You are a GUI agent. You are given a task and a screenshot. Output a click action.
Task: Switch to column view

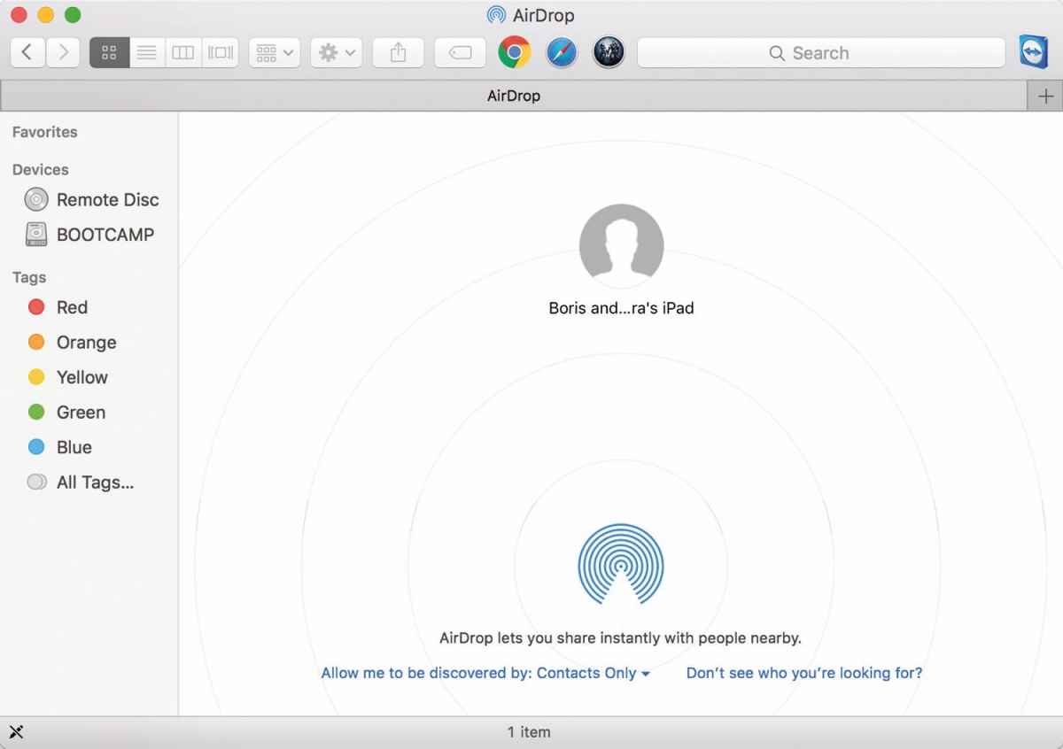183,52
